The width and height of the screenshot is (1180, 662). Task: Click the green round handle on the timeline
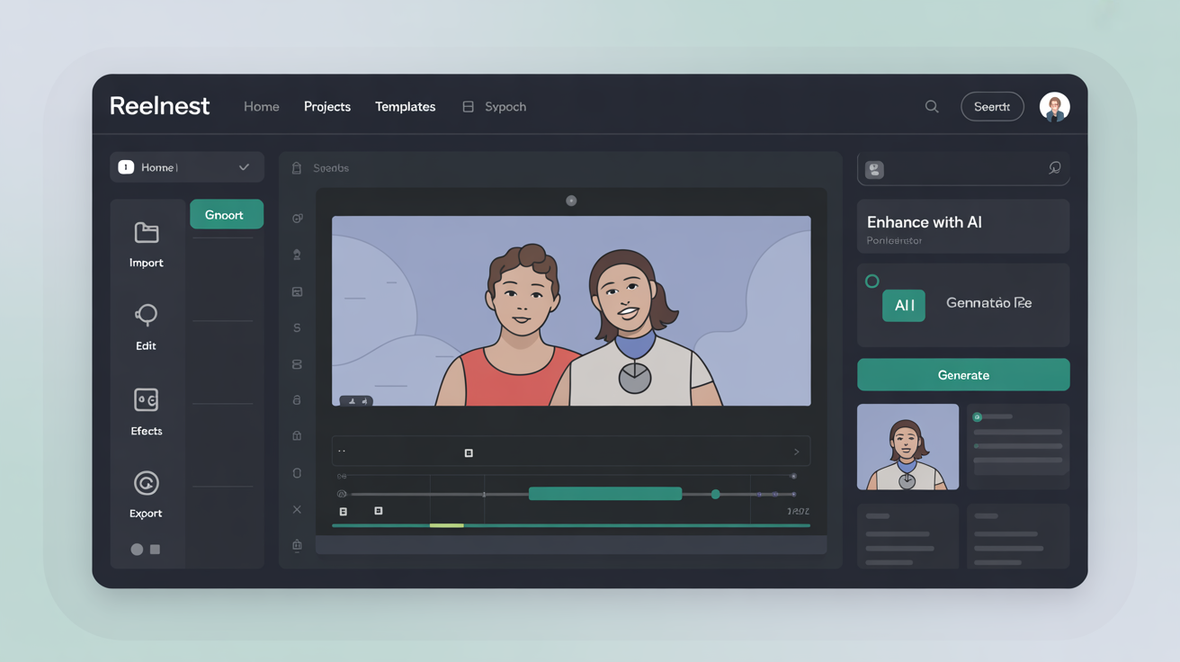tap(715, 494)
